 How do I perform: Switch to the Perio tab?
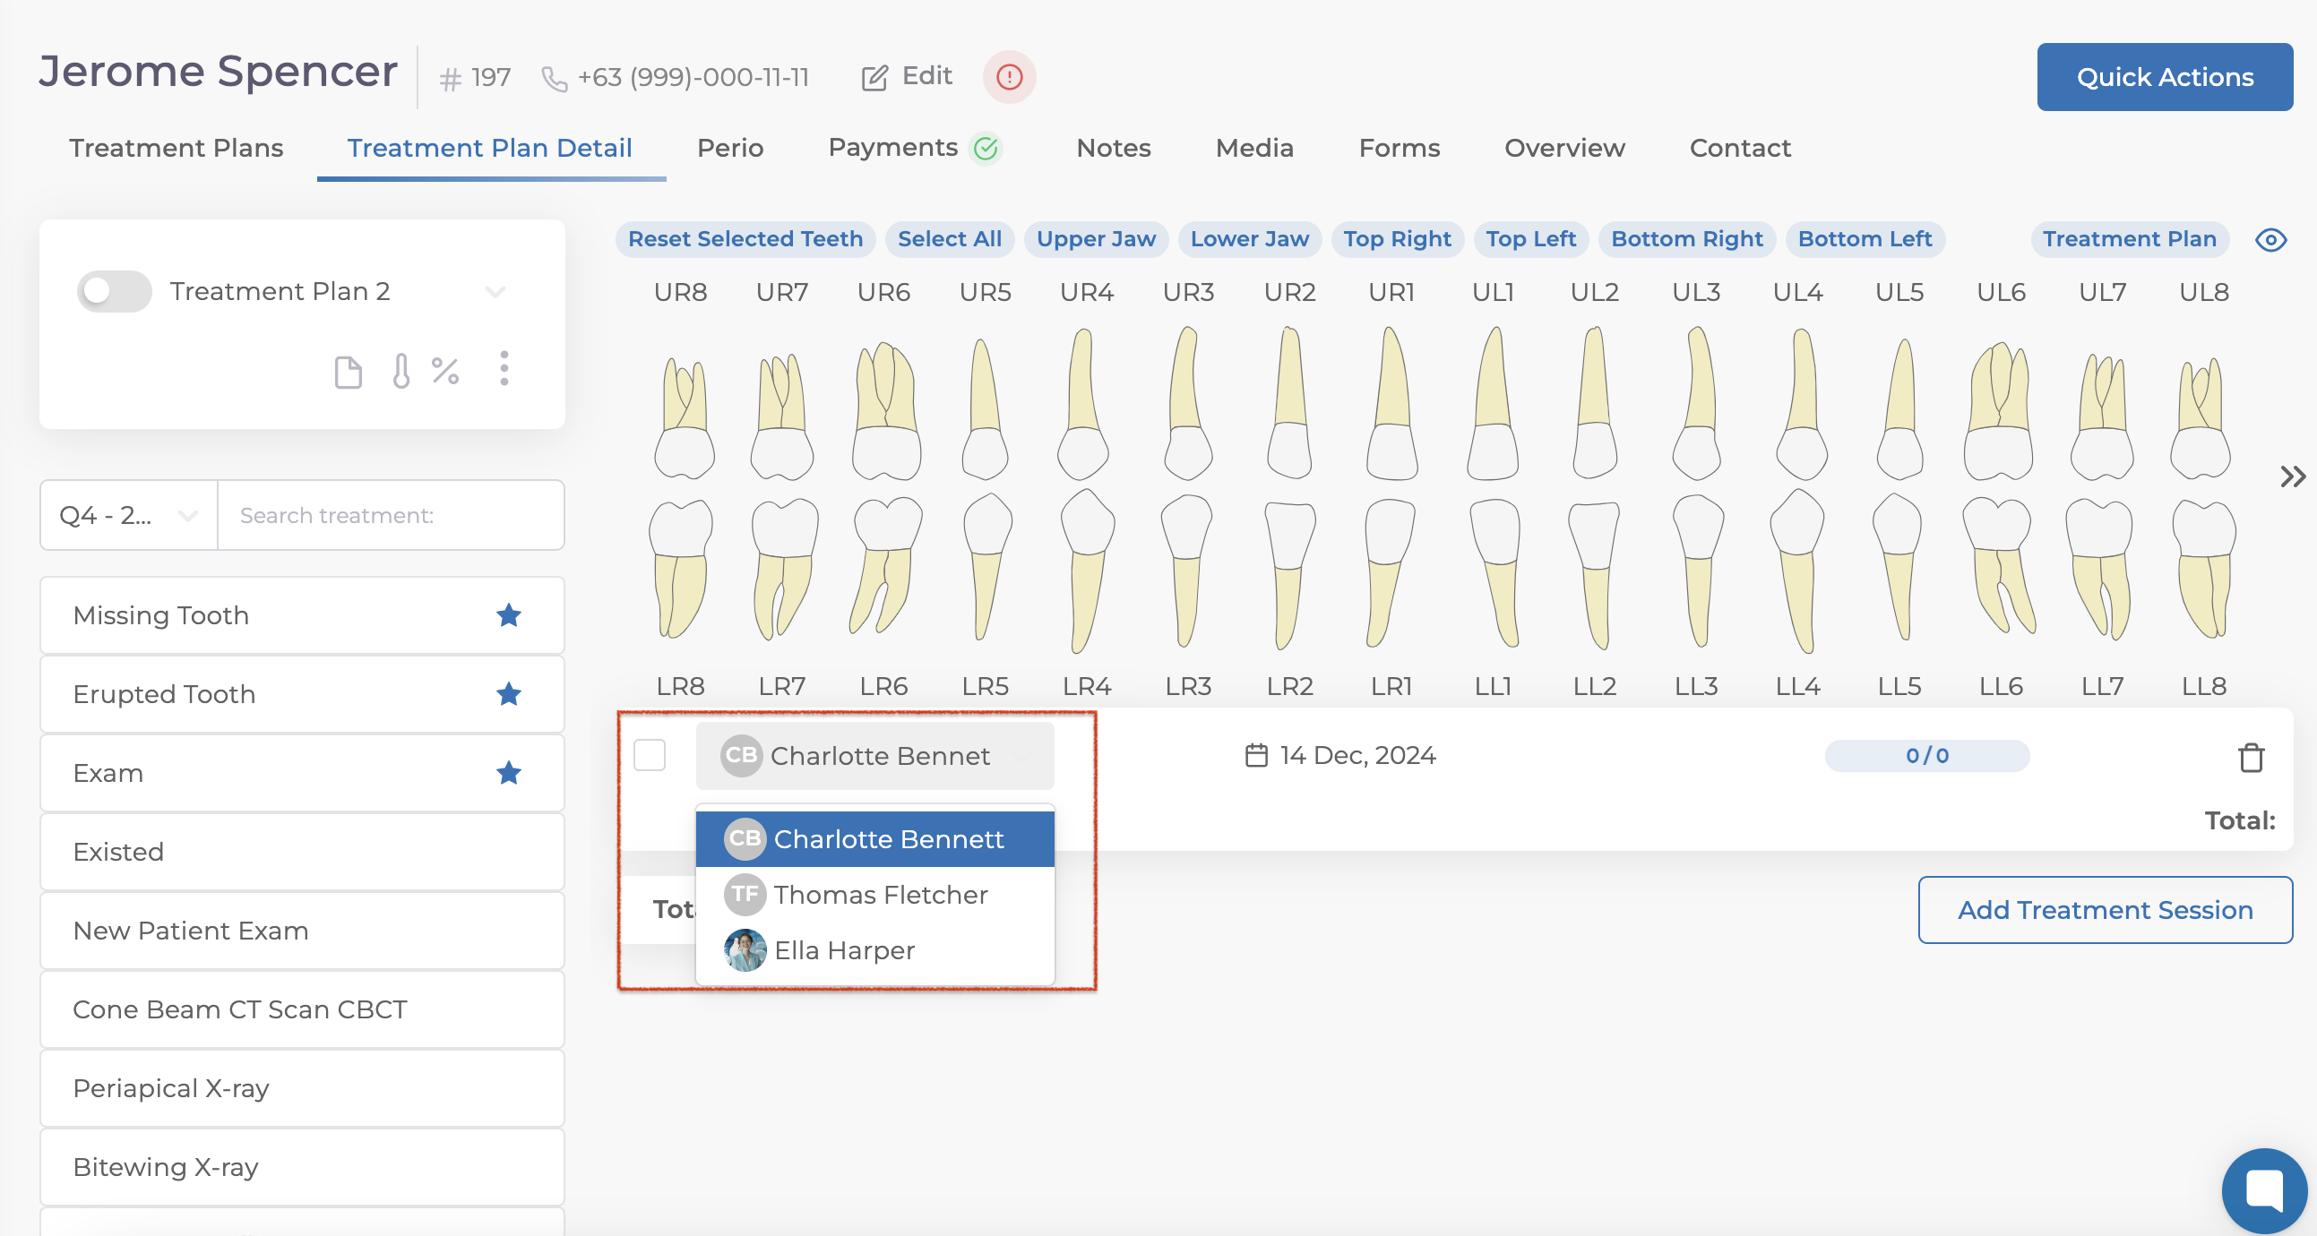(x=729, y=149)
